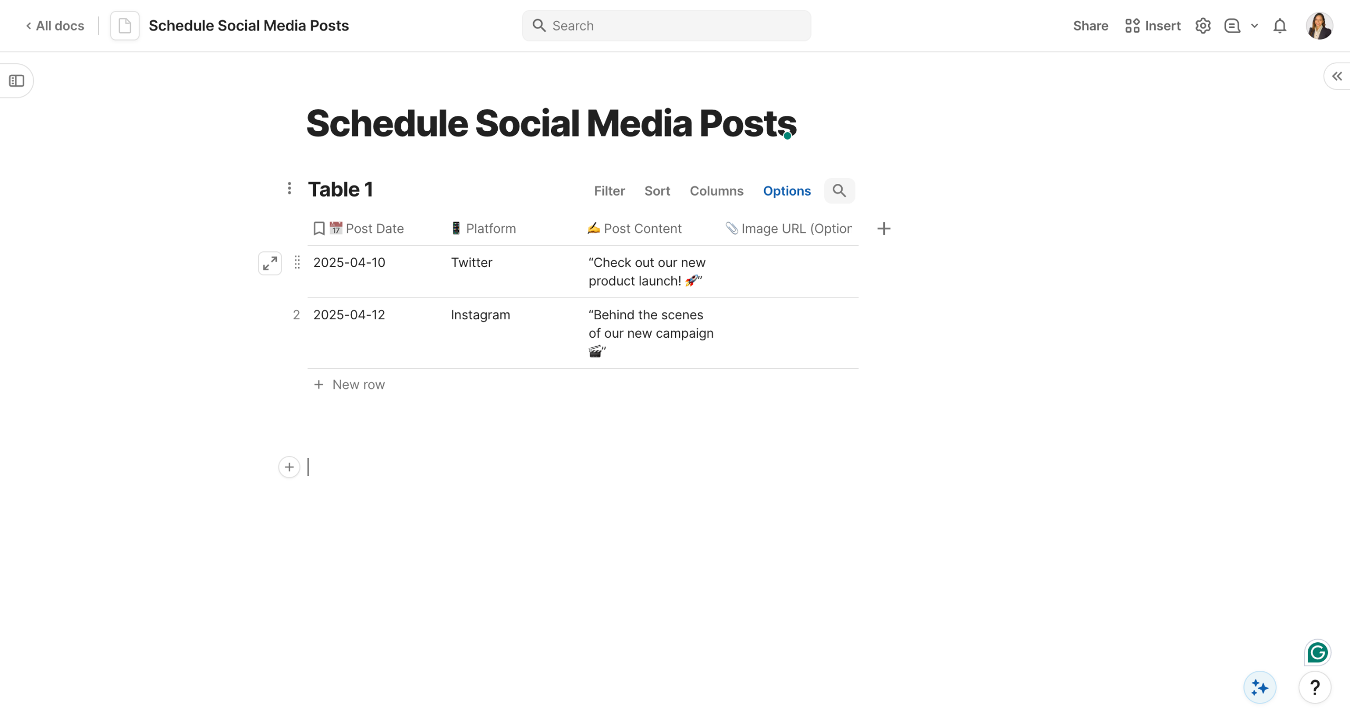Open the document settings gear
1350x724 pixels.
pos(1202,26)
